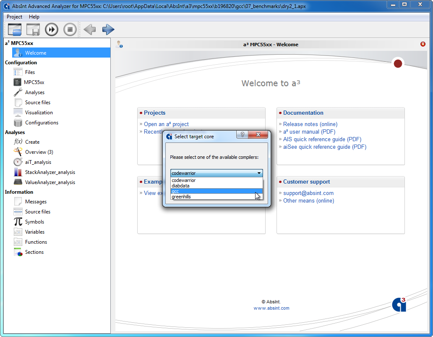
Task: Open the Help menu
Action: 34,17
